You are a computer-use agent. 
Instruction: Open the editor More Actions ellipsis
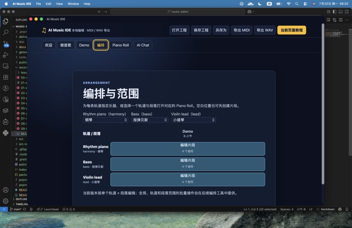point(347,20)
